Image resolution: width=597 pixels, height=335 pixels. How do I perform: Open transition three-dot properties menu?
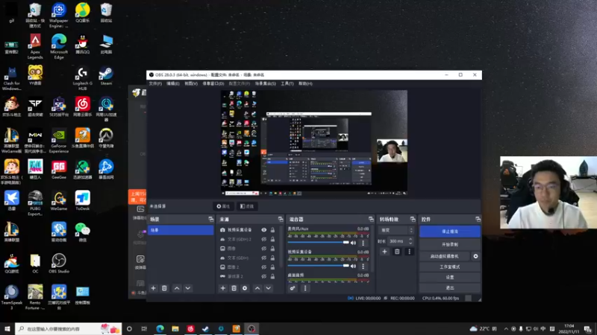[x=409, y=252]
